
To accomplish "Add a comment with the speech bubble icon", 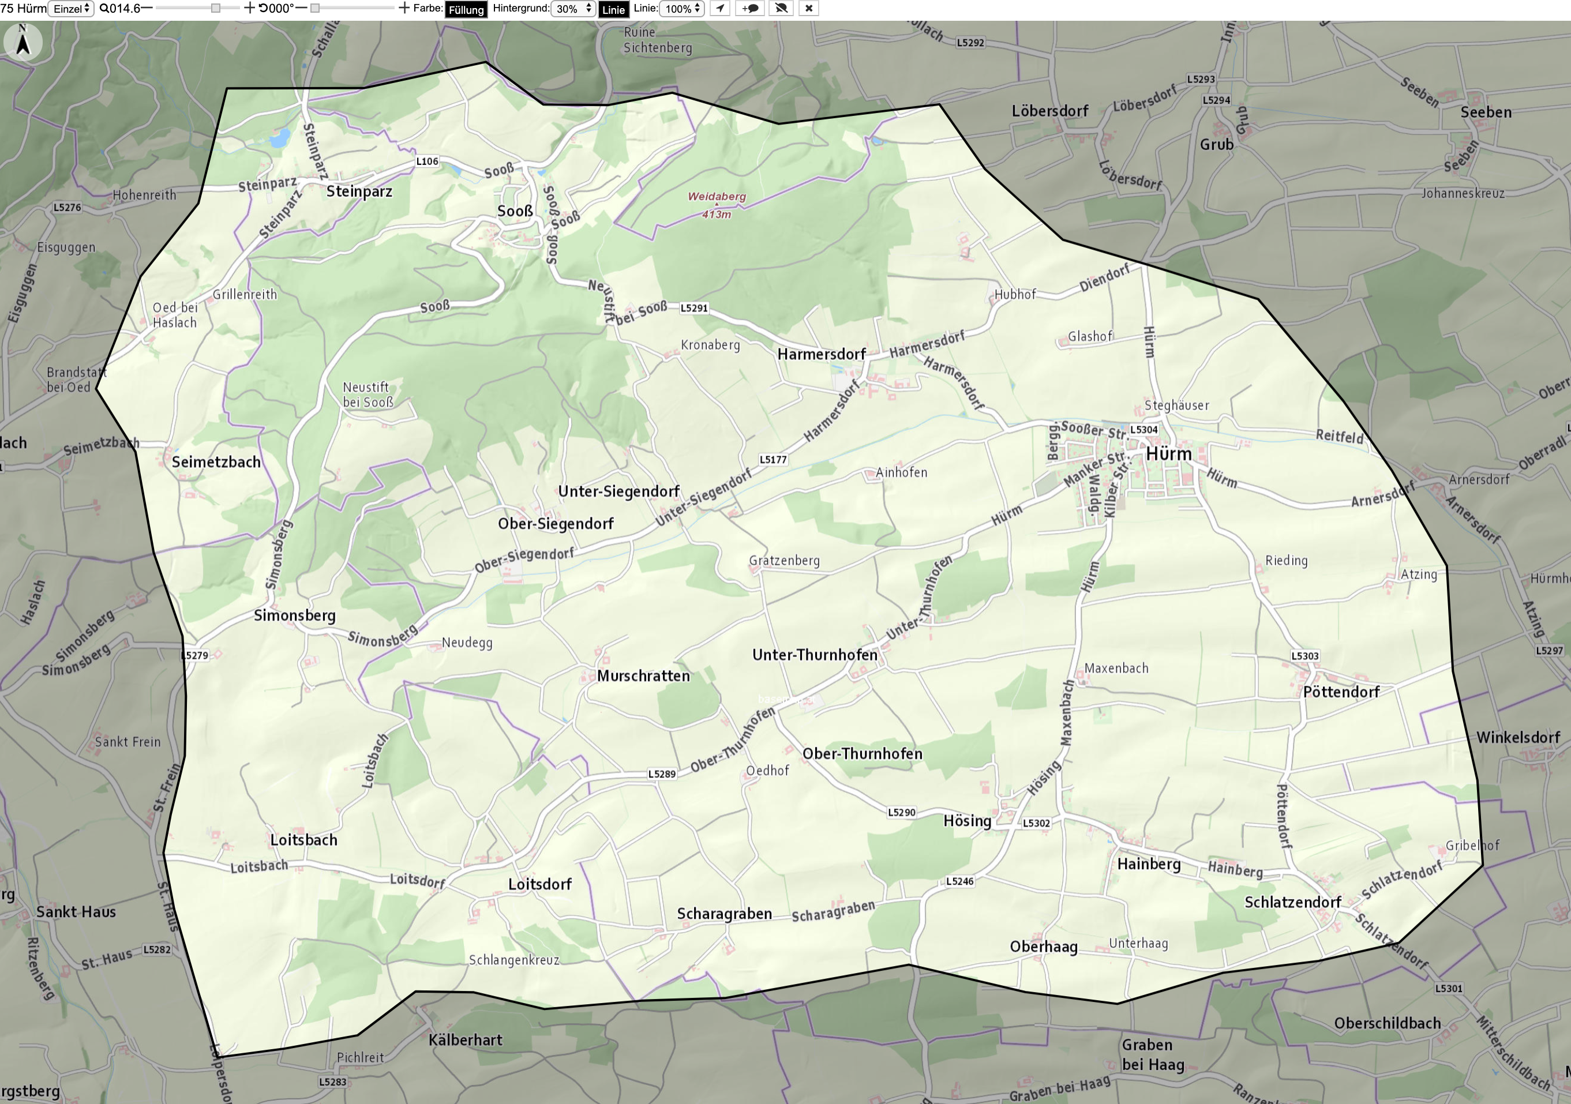I will 751,8.
